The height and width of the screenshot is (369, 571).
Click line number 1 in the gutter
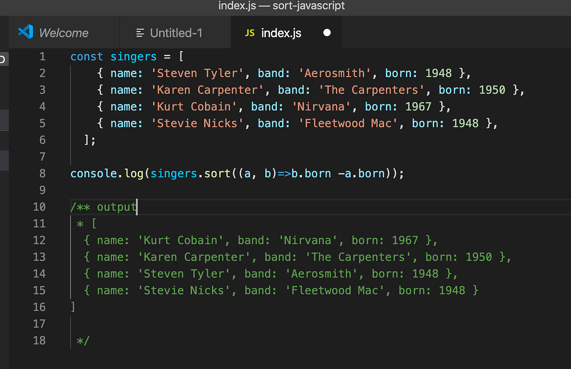[42, 56]
